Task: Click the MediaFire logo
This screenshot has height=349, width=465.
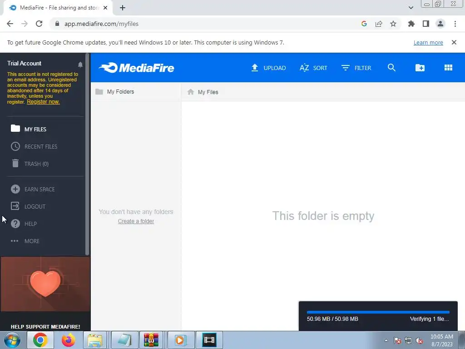Action: [136, 68]
